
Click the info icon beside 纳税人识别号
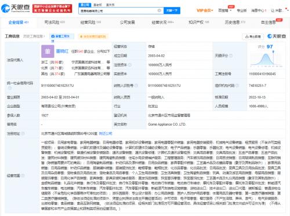[136, 86]
